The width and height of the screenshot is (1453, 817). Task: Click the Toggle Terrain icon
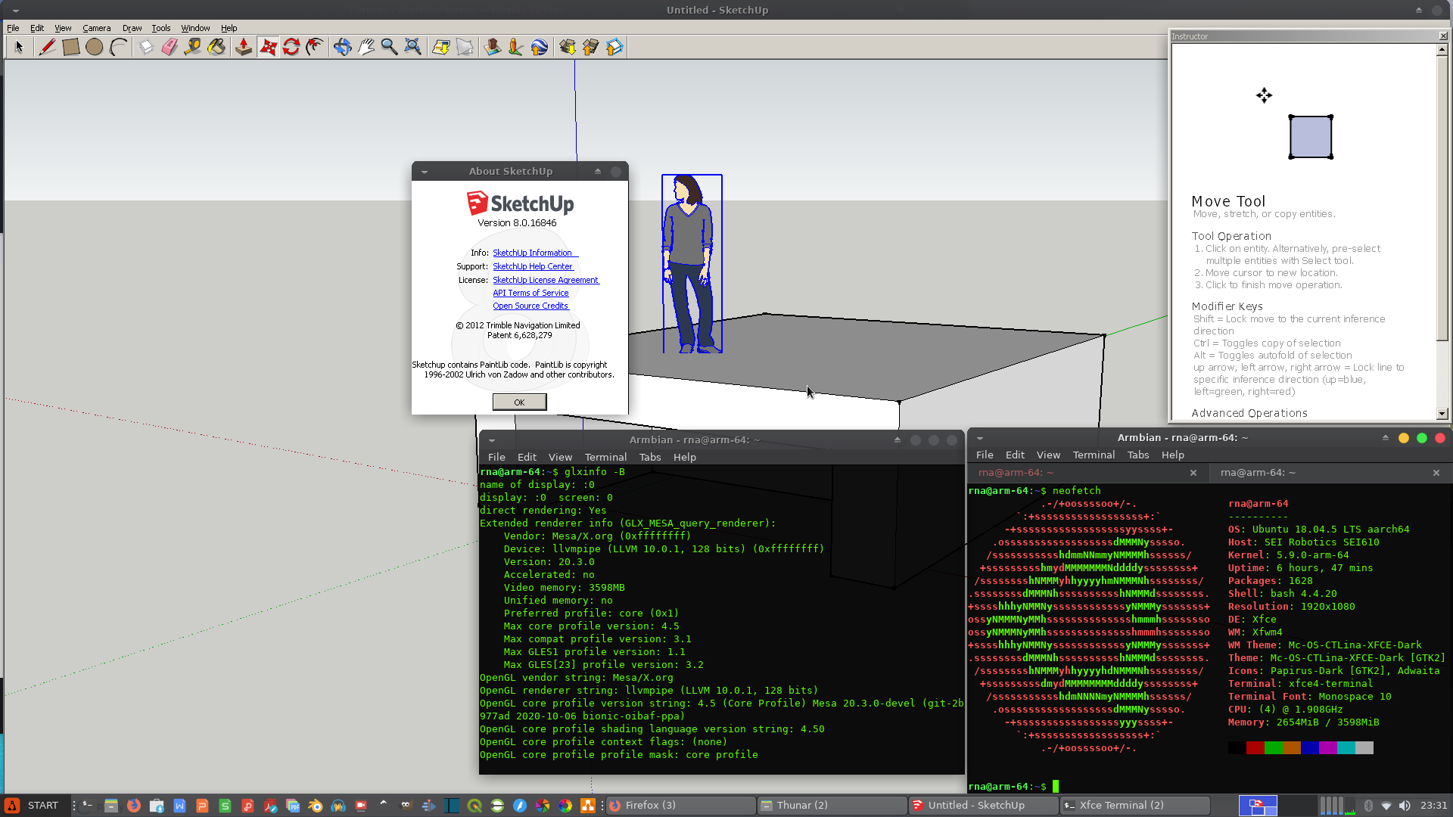[464, 47]
